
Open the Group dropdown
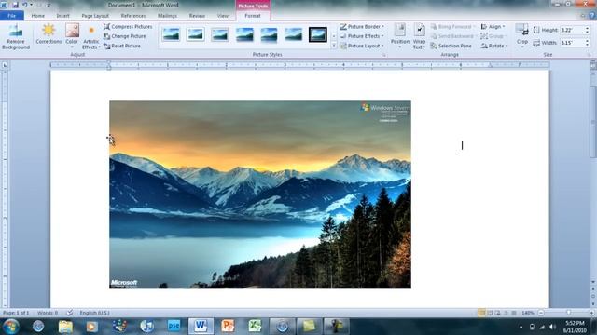(493, 36)
